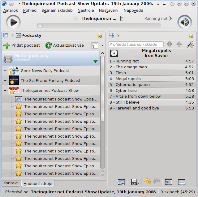Select the Místní podcasty header

coord(51,58)
